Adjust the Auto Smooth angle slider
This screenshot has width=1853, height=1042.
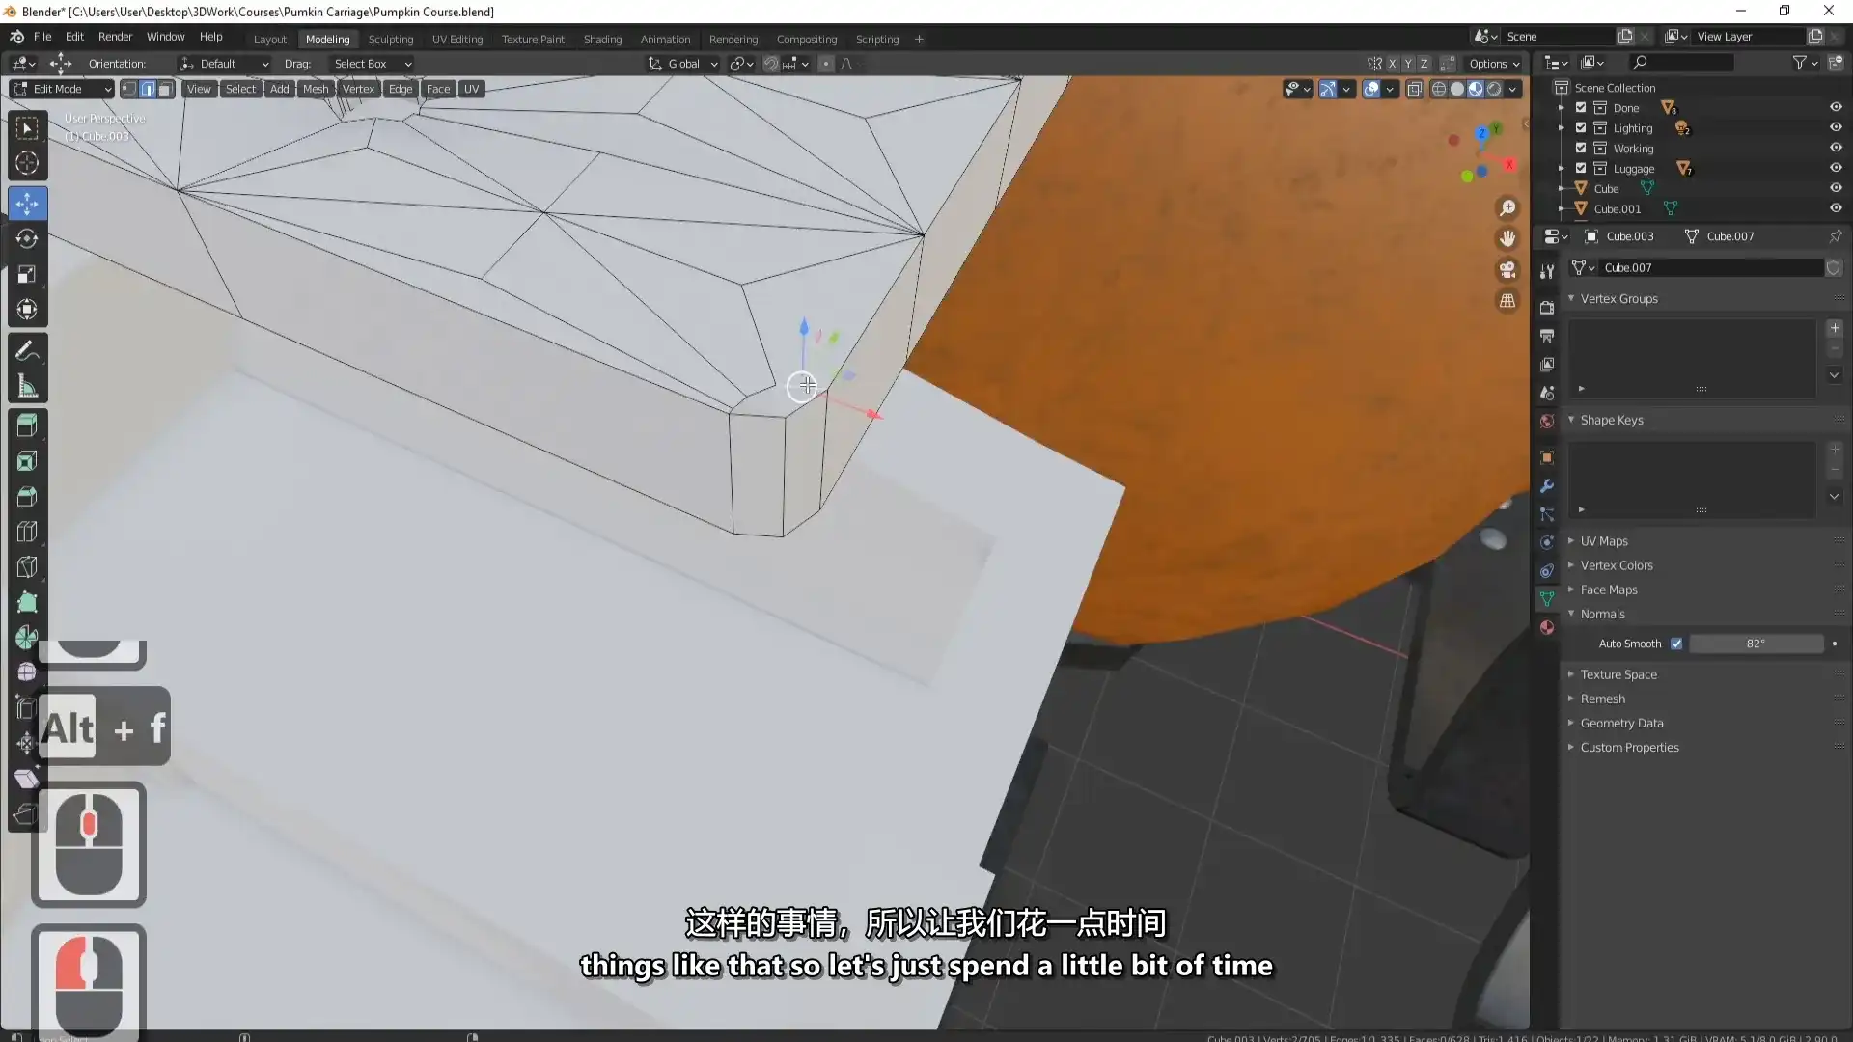1756,644
